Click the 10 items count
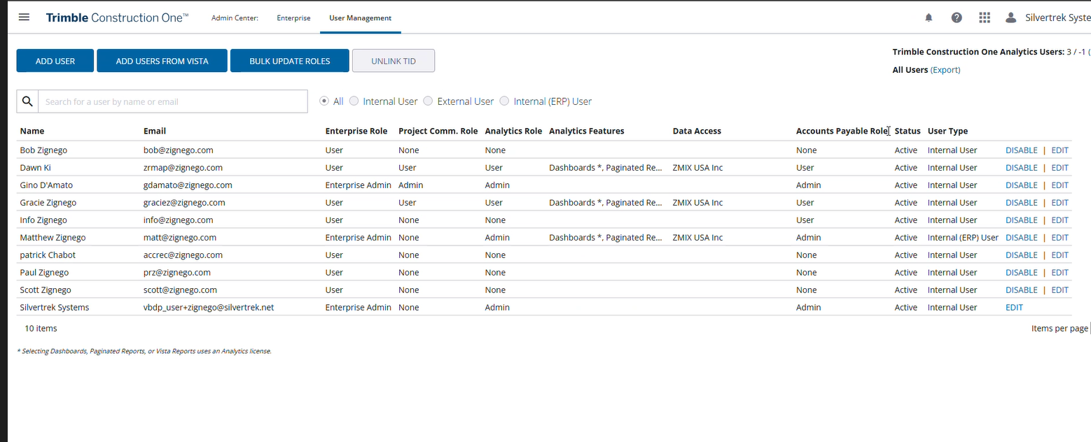 coord(41,328)
